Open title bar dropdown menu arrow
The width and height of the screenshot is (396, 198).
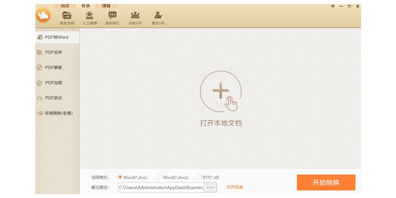point(333,6)
